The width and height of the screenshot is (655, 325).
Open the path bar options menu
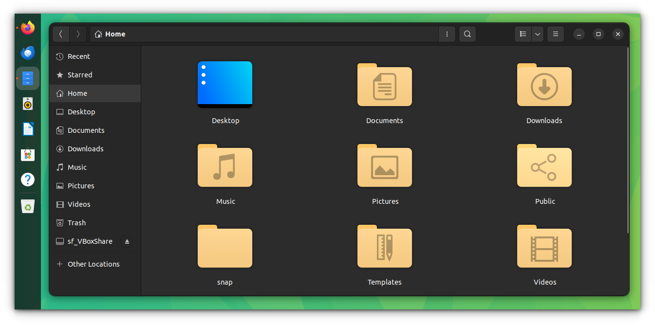447,34
